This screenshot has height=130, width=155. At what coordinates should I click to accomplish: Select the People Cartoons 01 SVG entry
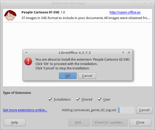point(78,15)
